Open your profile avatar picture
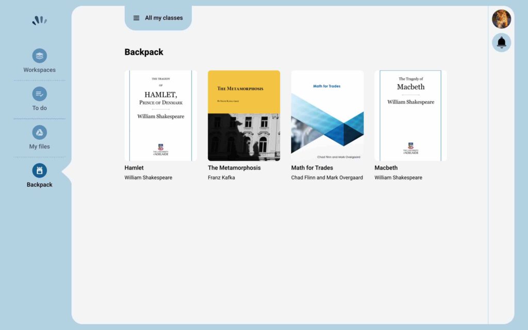 coord(501,19)
